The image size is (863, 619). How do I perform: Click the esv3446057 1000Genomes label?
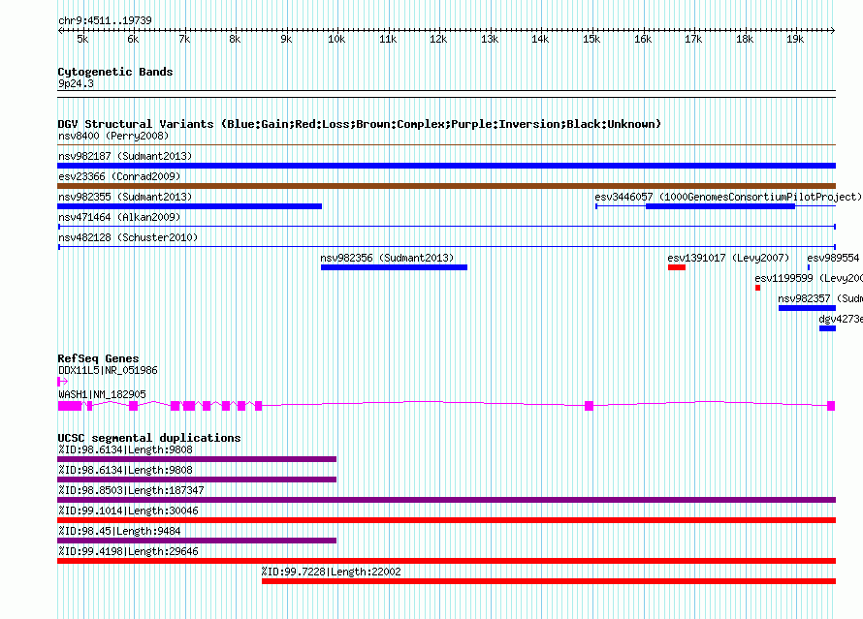tap(727, 197)
